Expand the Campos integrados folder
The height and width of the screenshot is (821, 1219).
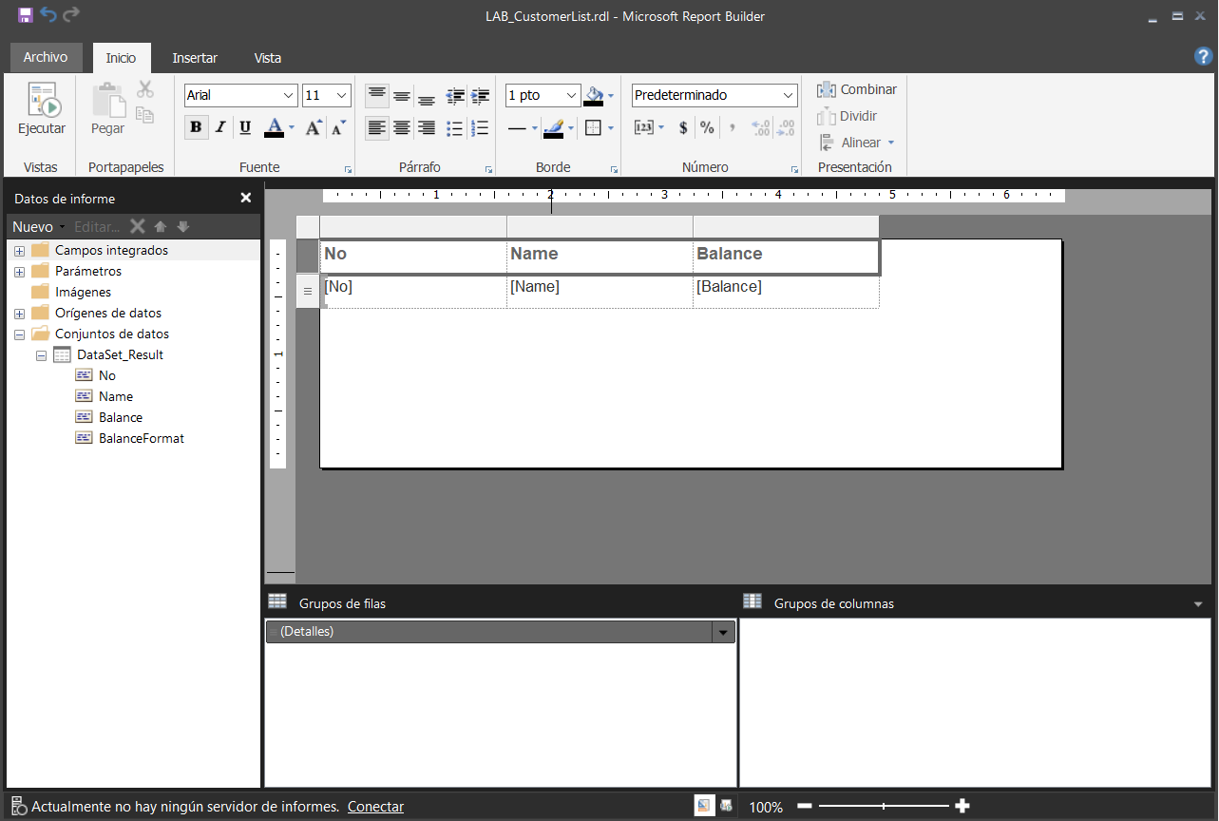(x=19, y=251)
